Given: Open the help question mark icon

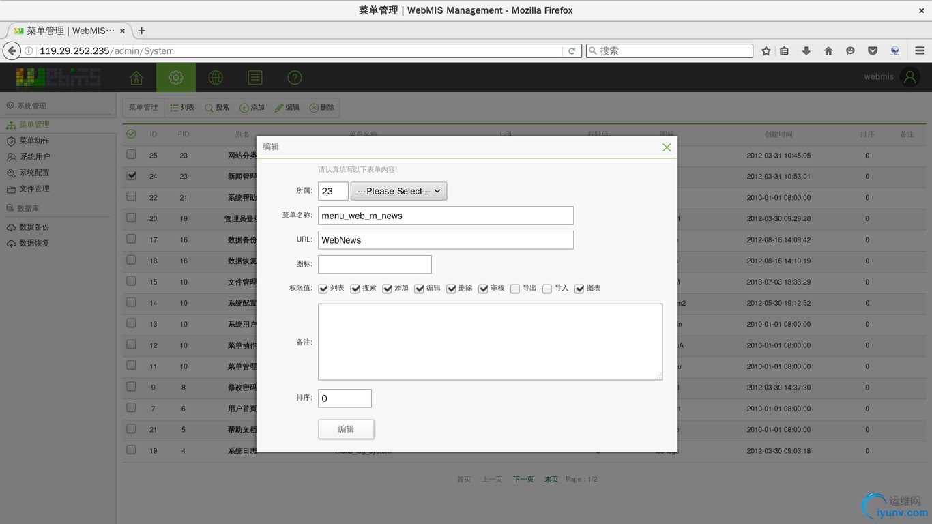Looking at the screenshot, I should [295, 78].
